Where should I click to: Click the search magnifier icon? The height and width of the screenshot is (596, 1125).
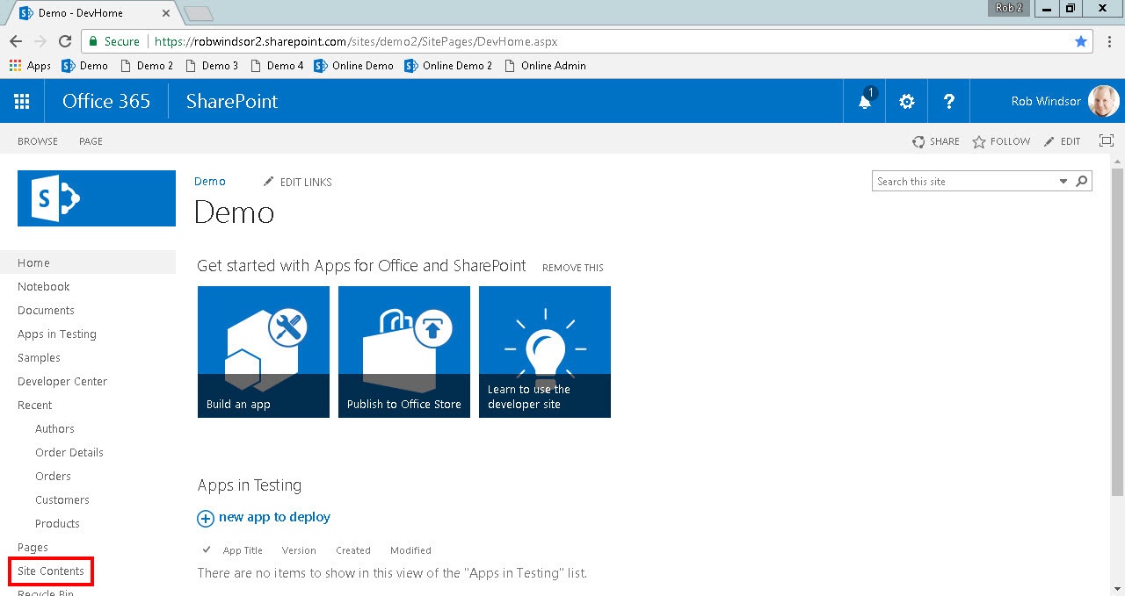pos(1082,182)
